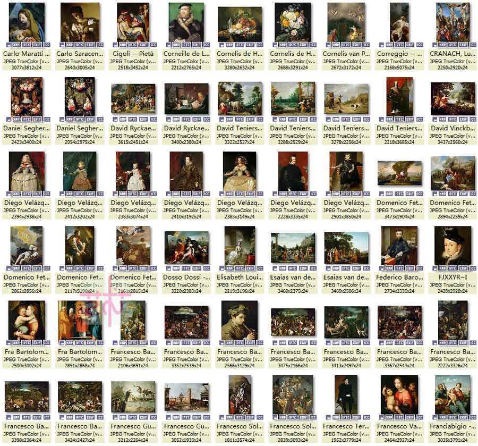
Task: Select the Carlo Maratti Madonna thumbnail
Action: [27, 22]
